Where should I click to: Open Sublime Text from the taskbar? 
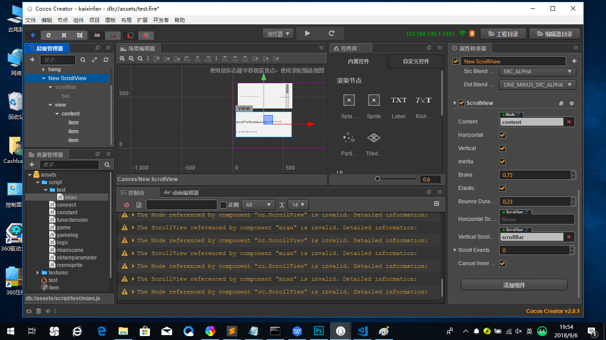(231, 331)
